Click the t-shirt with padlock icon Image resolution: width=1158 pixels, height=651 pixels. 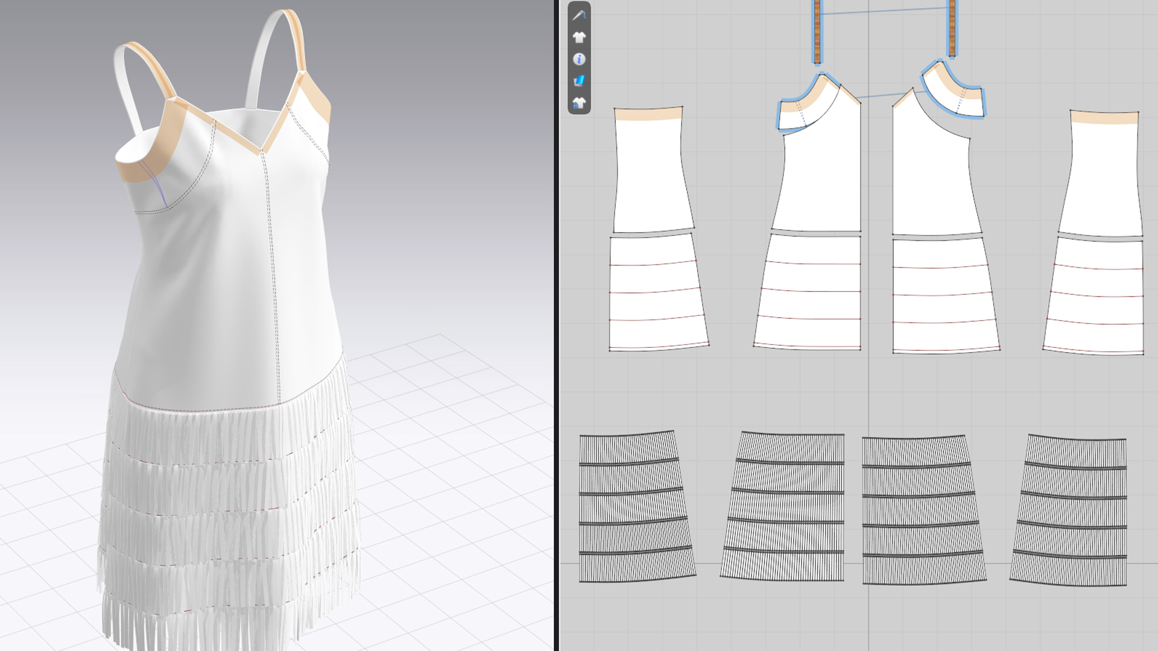click(579, 103)
